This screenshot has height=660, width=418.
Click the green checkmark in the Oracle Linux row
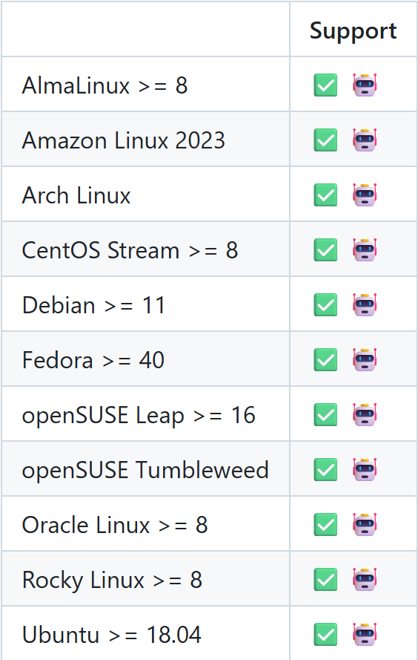click(x=325, y=524)
